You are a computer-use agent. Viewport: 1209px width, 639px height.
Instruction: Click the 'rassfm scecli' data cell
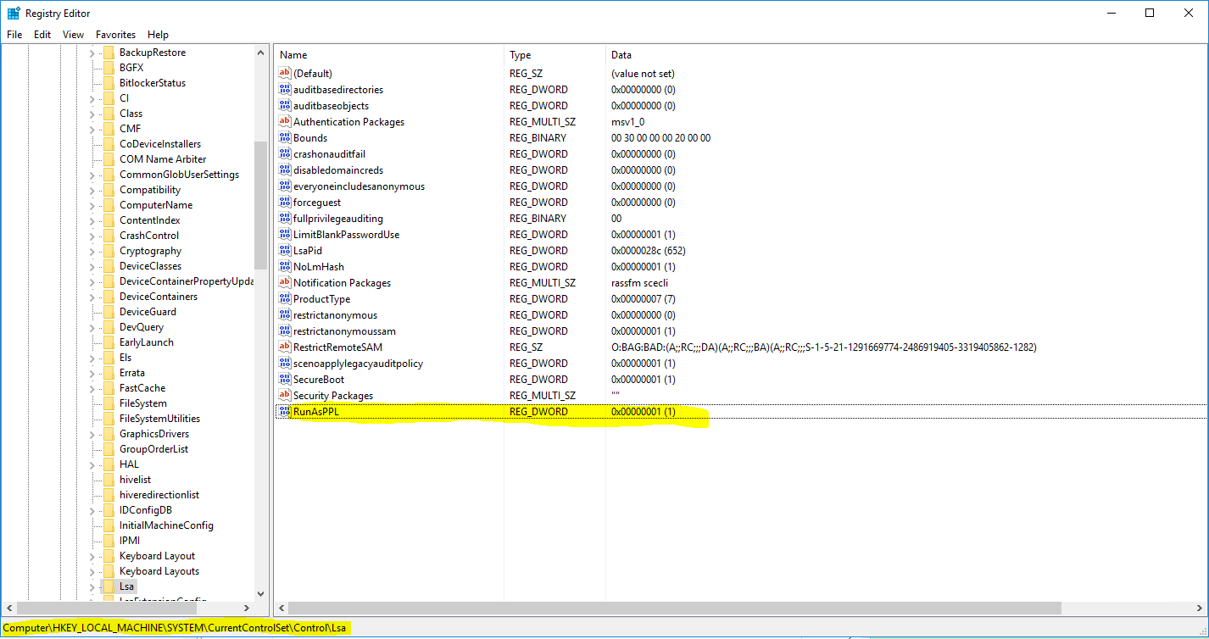click(x=640, y=283)
